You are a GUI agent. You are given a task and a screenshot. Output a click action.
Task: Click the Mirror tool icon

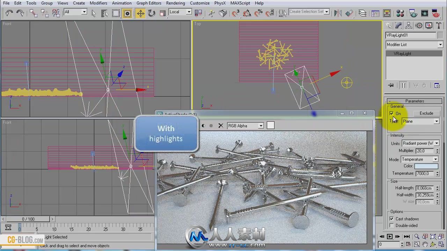(338, 13)
